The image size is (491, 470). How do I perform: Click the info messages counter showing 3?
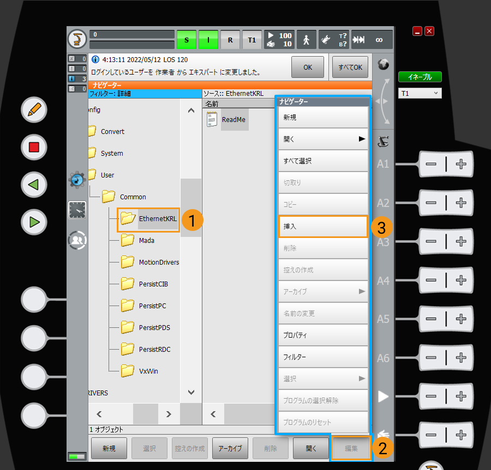(77, 78)
